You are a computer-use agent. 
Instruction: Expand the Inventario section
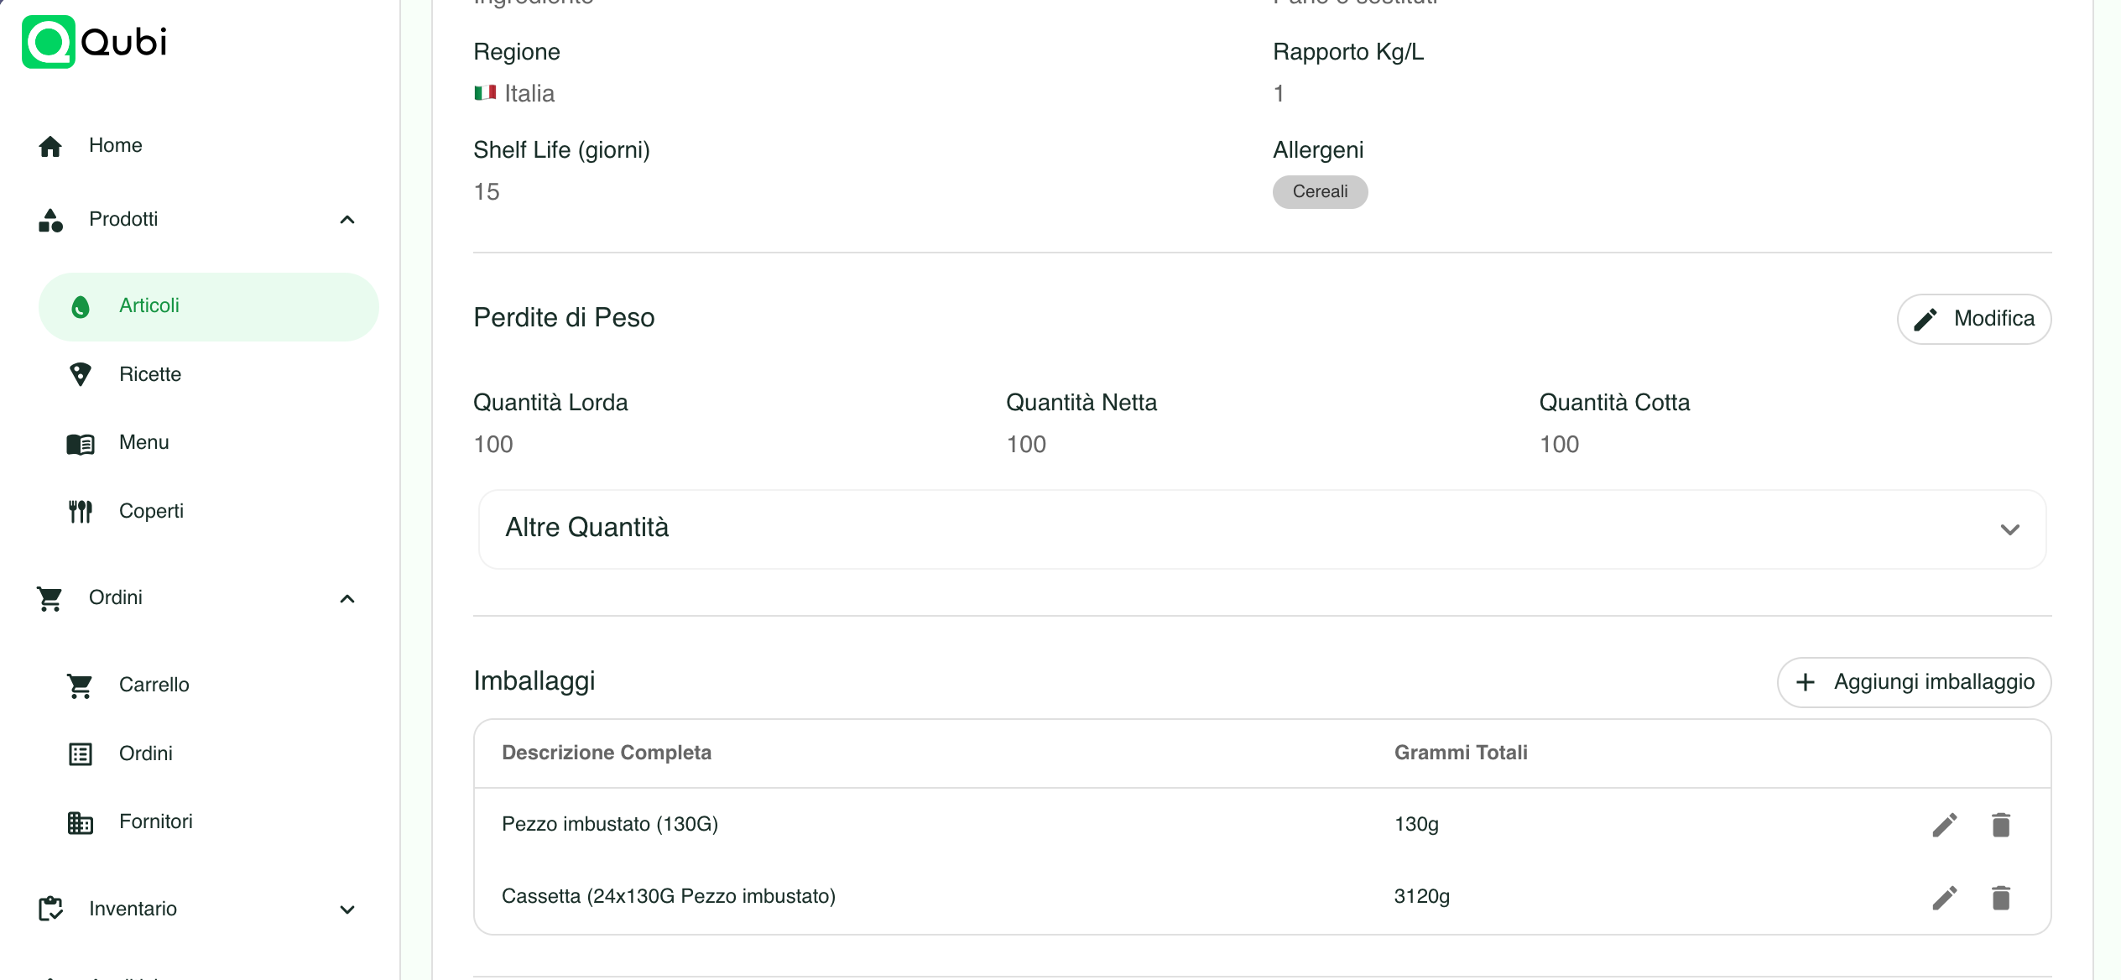point(347,910)
